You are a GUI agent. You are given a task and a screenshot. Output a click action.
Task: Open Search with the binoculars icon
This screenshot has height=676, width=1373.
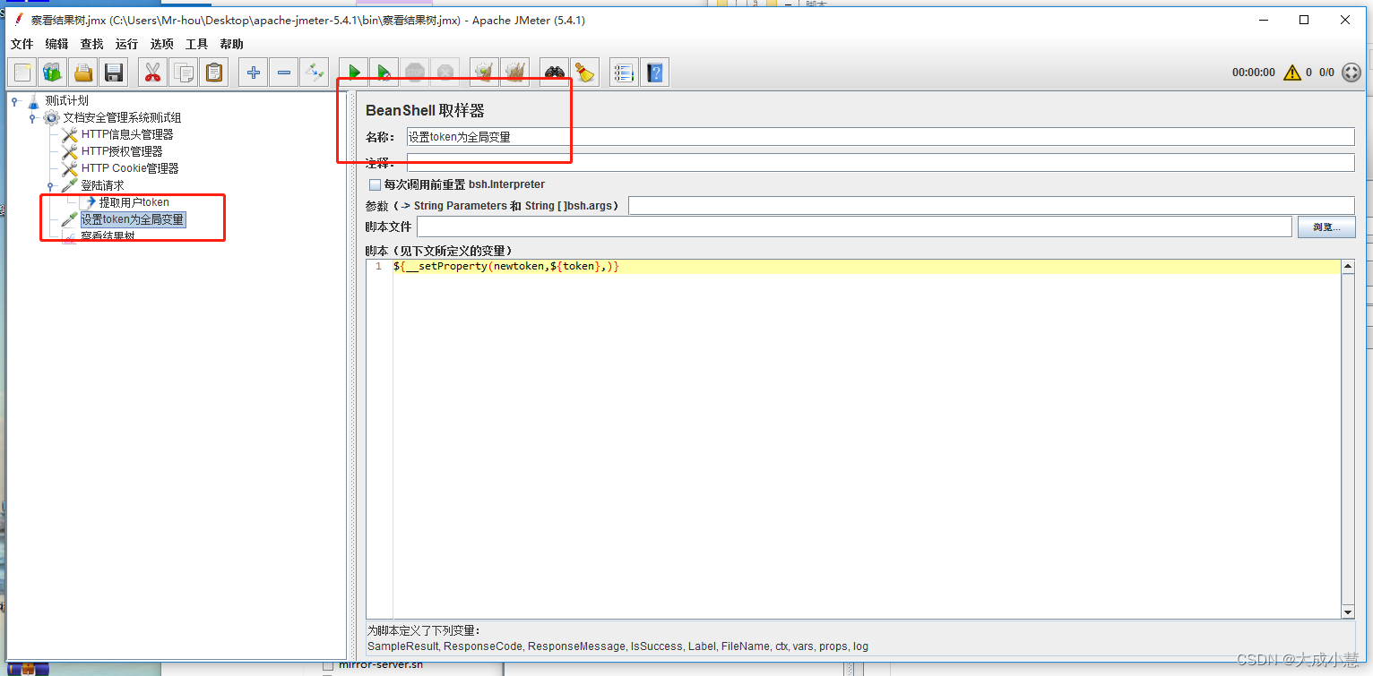click(555, 73)
